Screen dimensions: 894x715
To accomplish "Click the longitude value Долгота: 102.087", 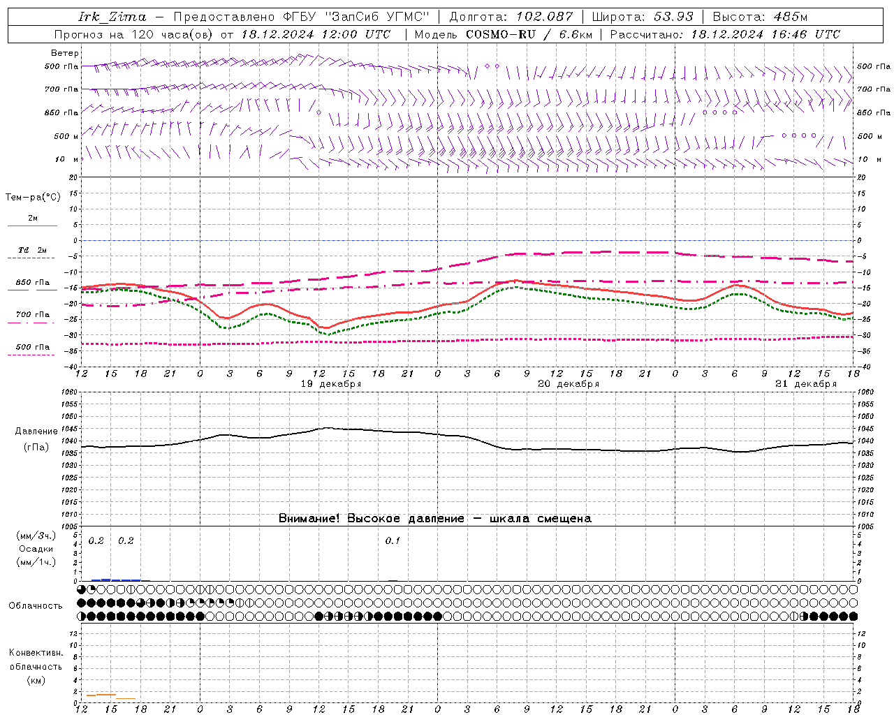I will click(511, 17).
